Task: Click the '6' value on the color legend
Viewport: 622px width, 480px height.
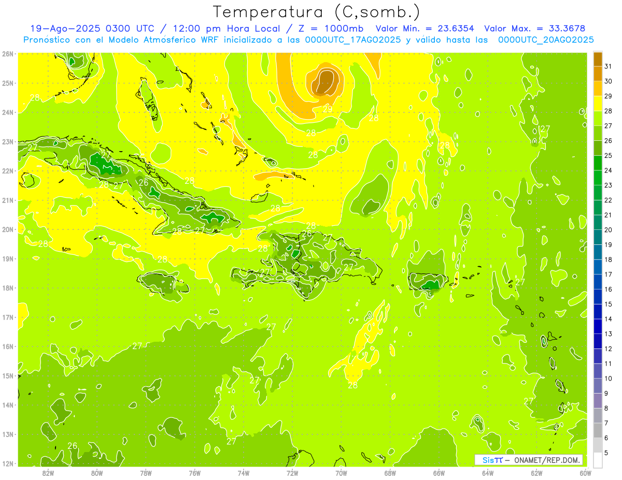Action: pos(607,438)
